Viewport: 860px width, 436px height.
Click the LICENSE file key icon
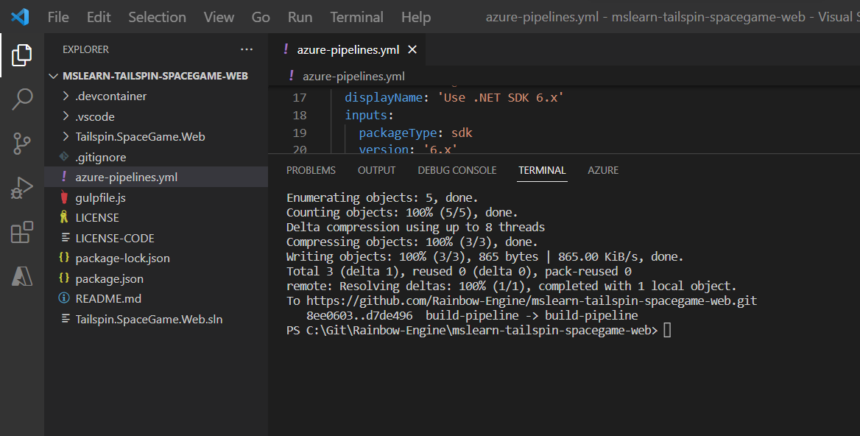64,218
